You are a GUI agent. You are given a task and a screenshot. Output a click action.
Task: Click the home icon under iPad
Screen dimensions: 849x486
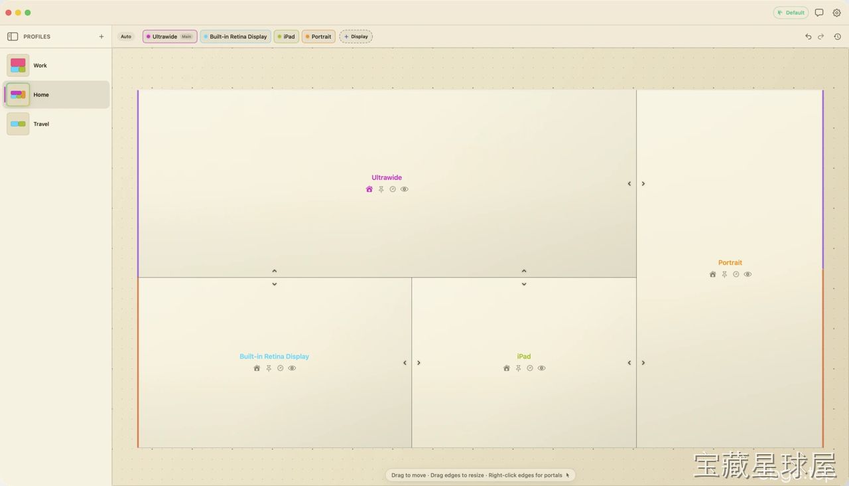(x=507, y=368)
